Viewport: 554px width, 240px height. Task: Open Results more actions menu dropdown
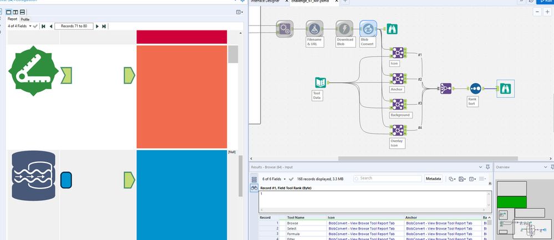pos(482,179)
